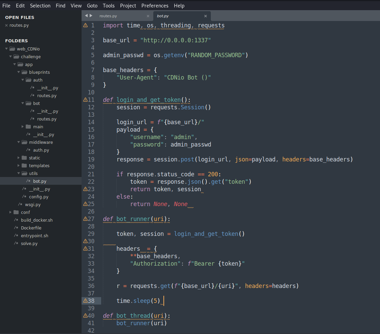This screenshot has height=334, width=380.
Task: Collapse the web_CDNio root folder
Action: coord(7,49)
